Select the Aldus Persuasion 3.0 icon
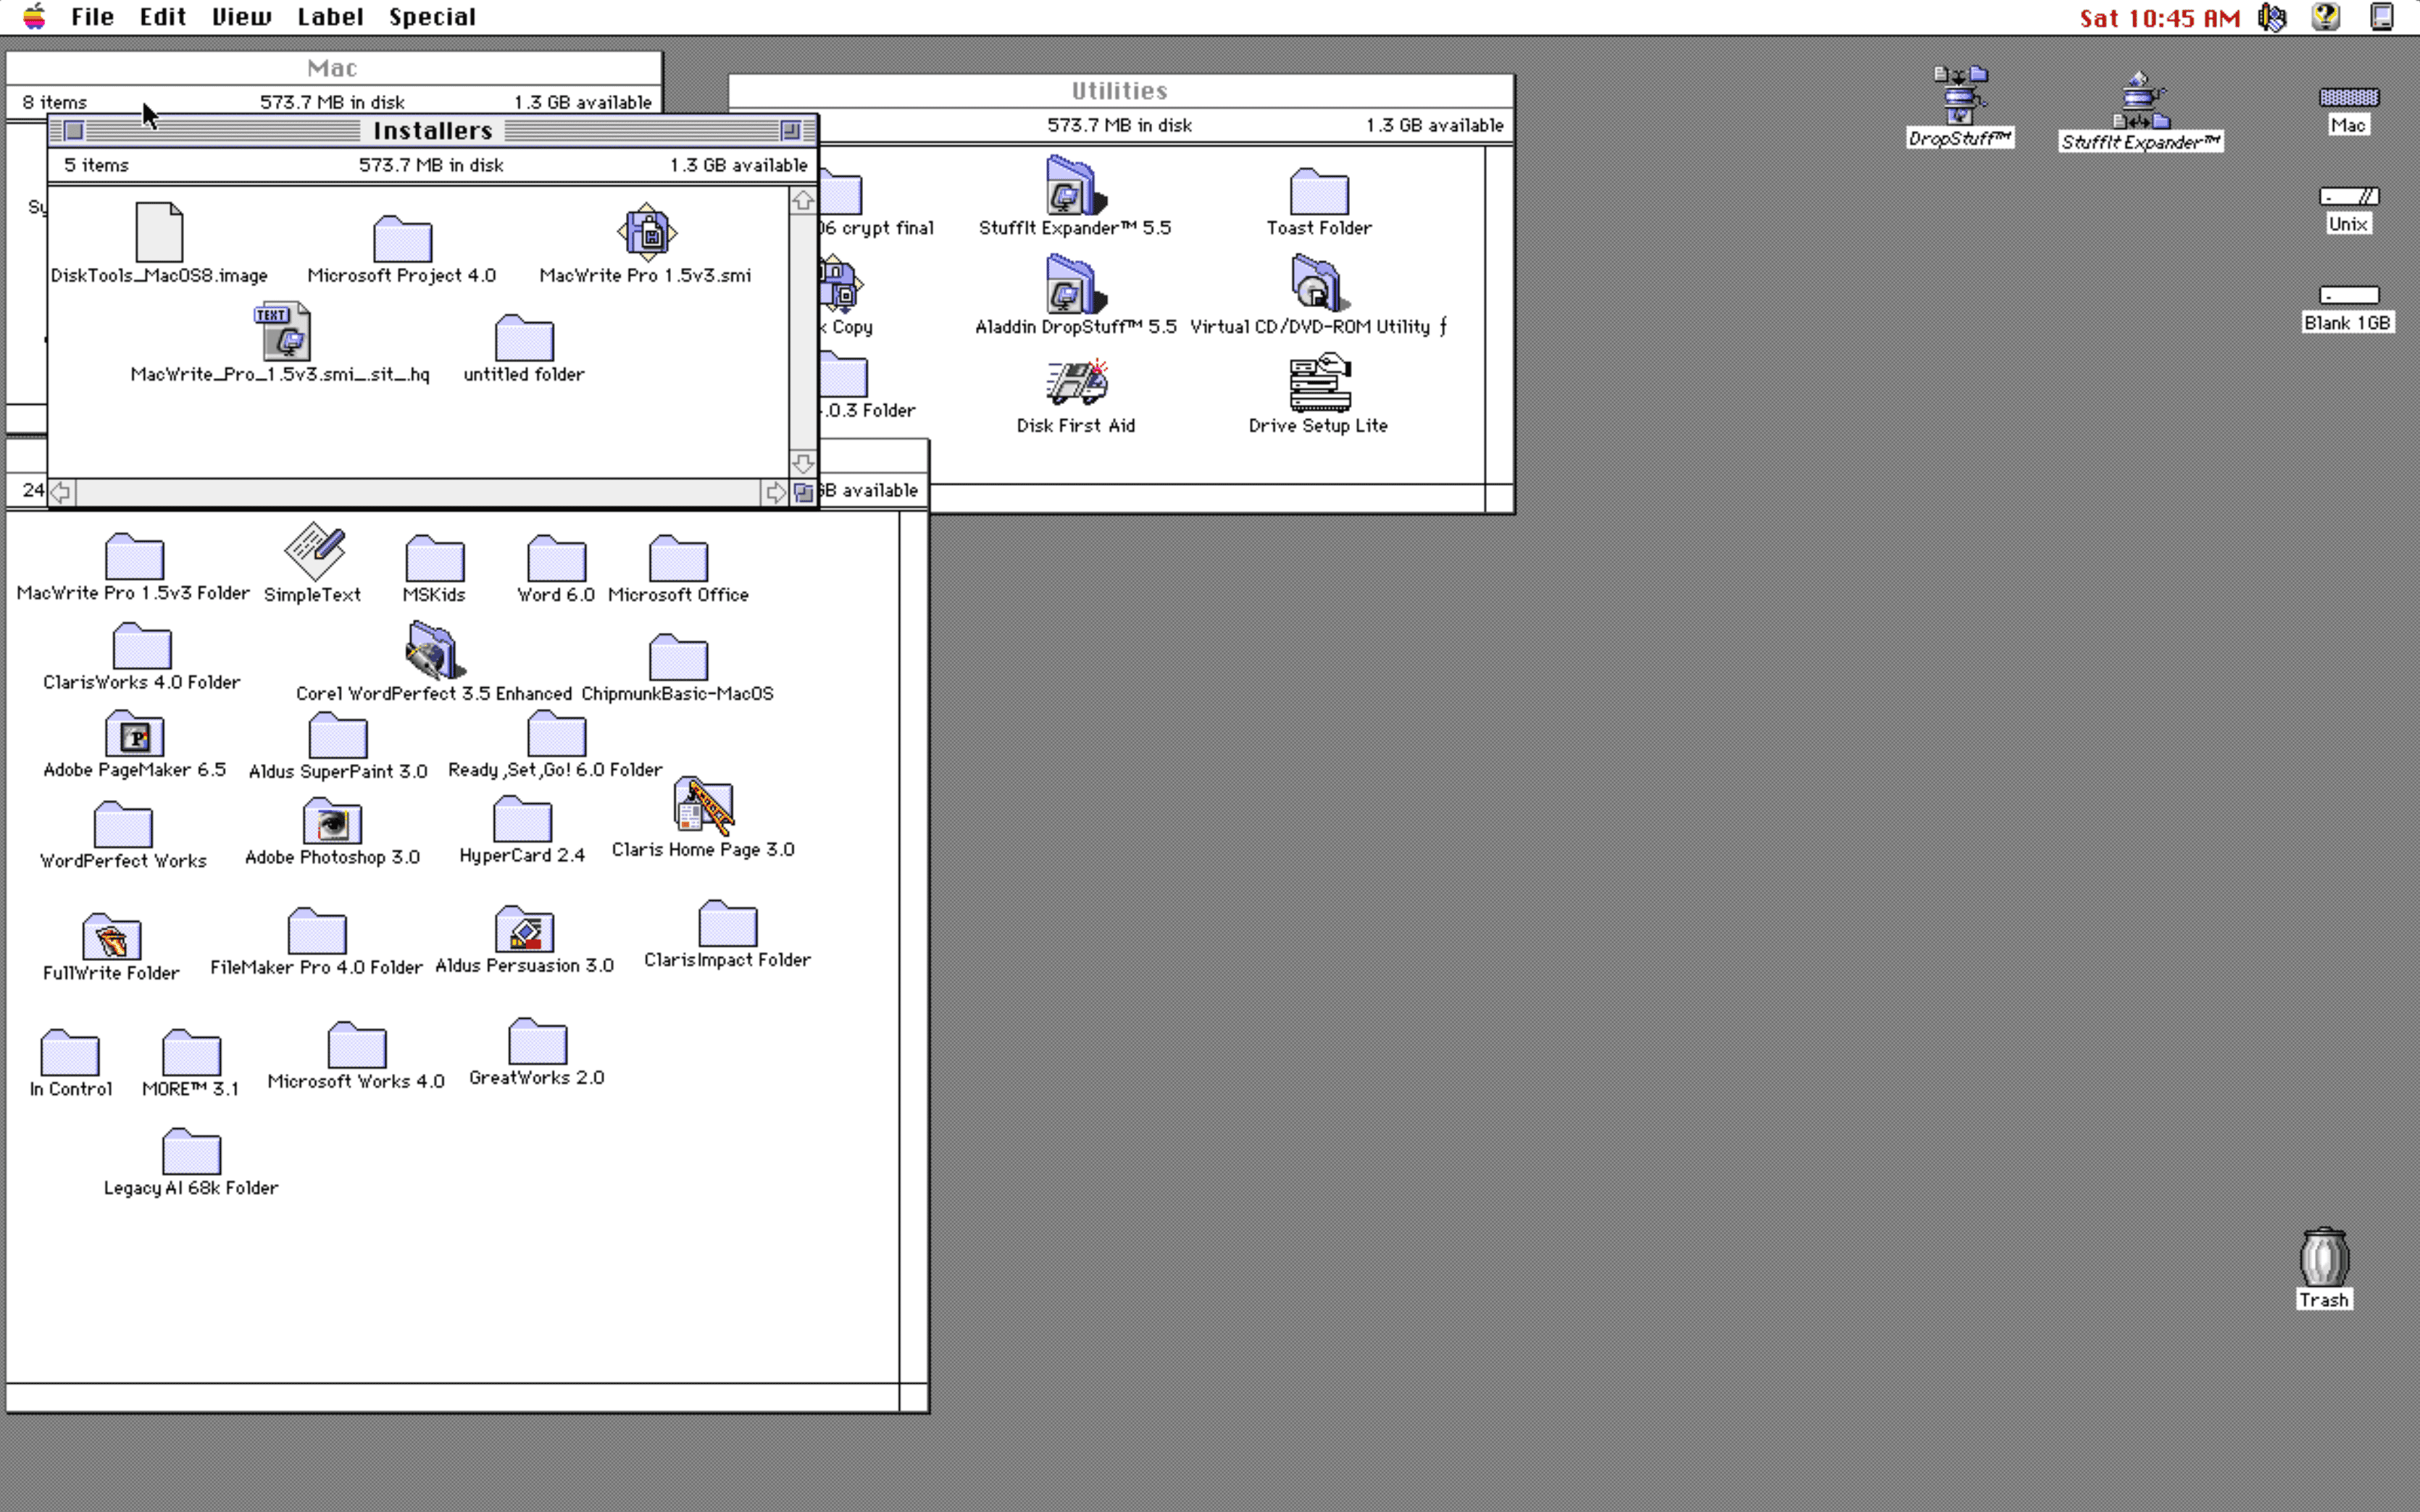The image size is (2420, 1512). click(x=525, y=929)
